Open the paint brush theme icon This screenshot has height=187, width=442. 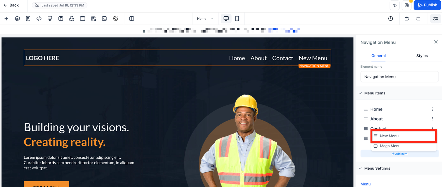[x=50, y=19]
